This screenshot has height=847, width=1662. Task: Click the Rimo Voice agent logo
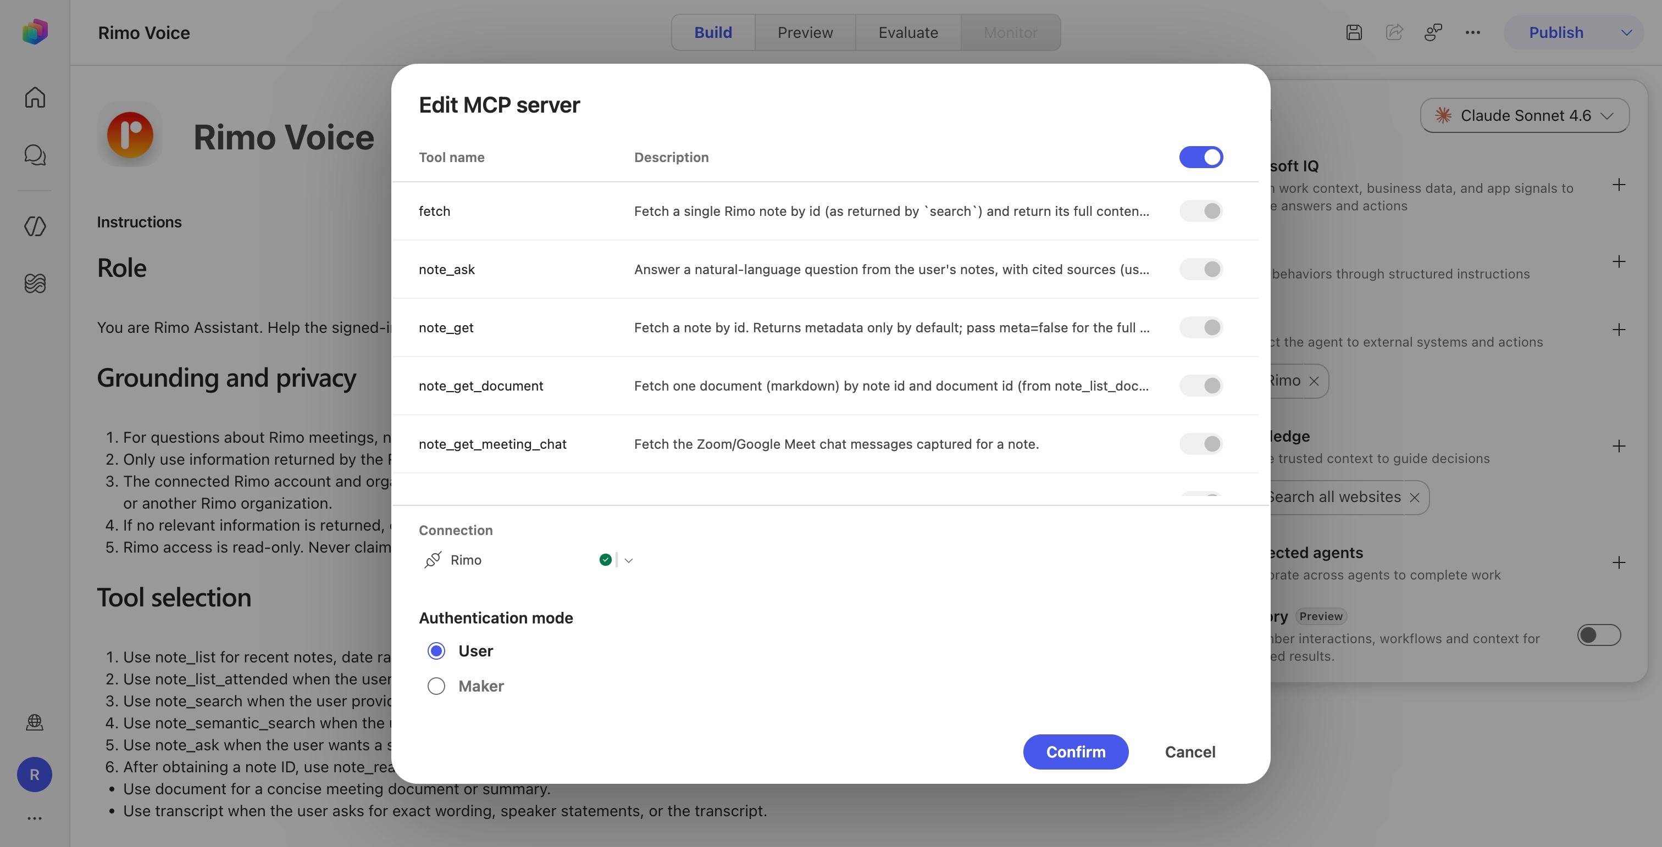click(x=130, y=135)
